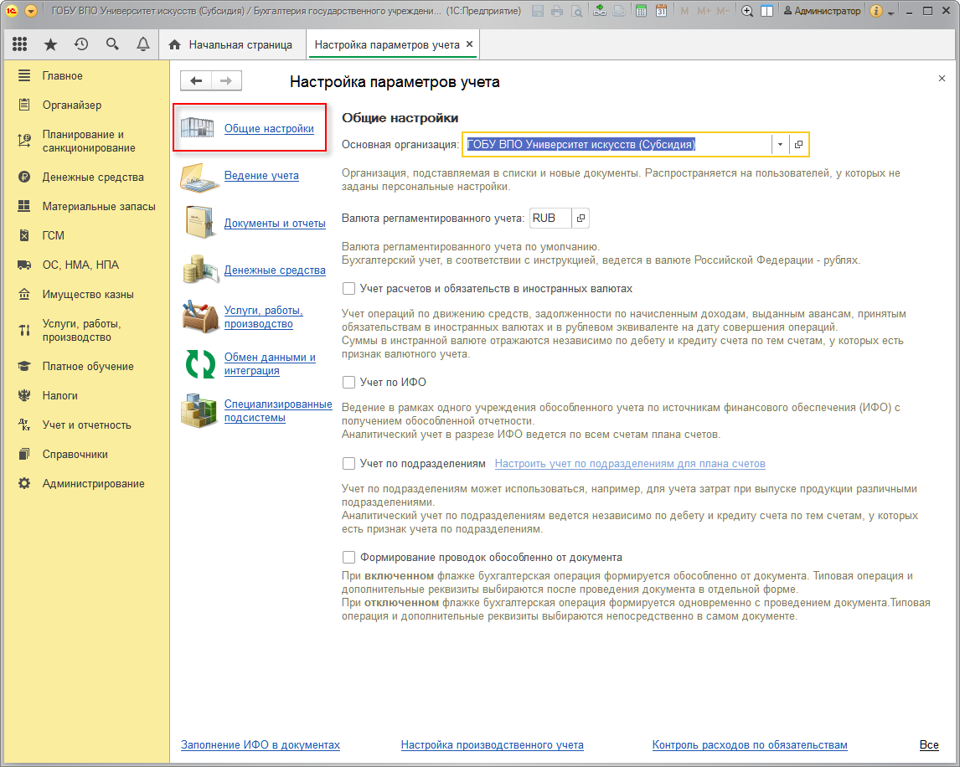Go forward with the right arrow button
Screen dimensions: 960x767
coord(226,80)
